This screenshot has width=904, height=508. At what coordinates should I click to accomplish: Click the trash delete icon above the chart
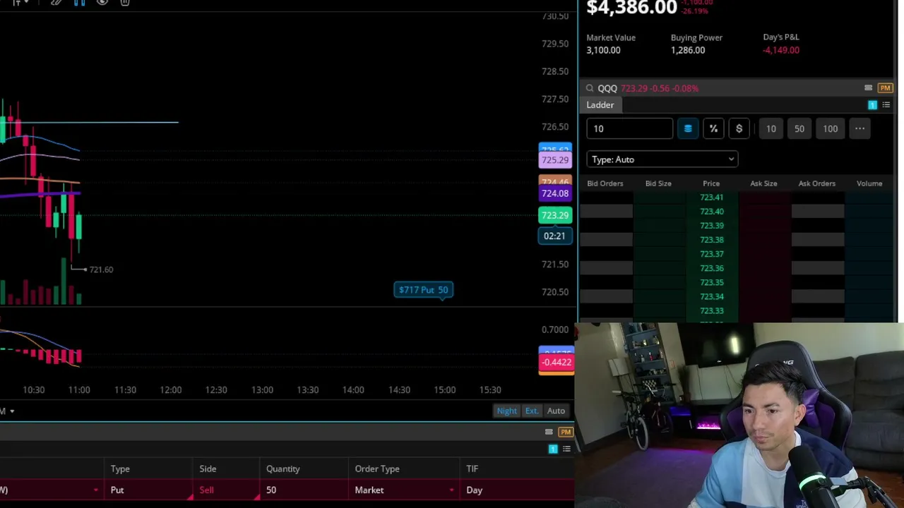pos(125,3)
